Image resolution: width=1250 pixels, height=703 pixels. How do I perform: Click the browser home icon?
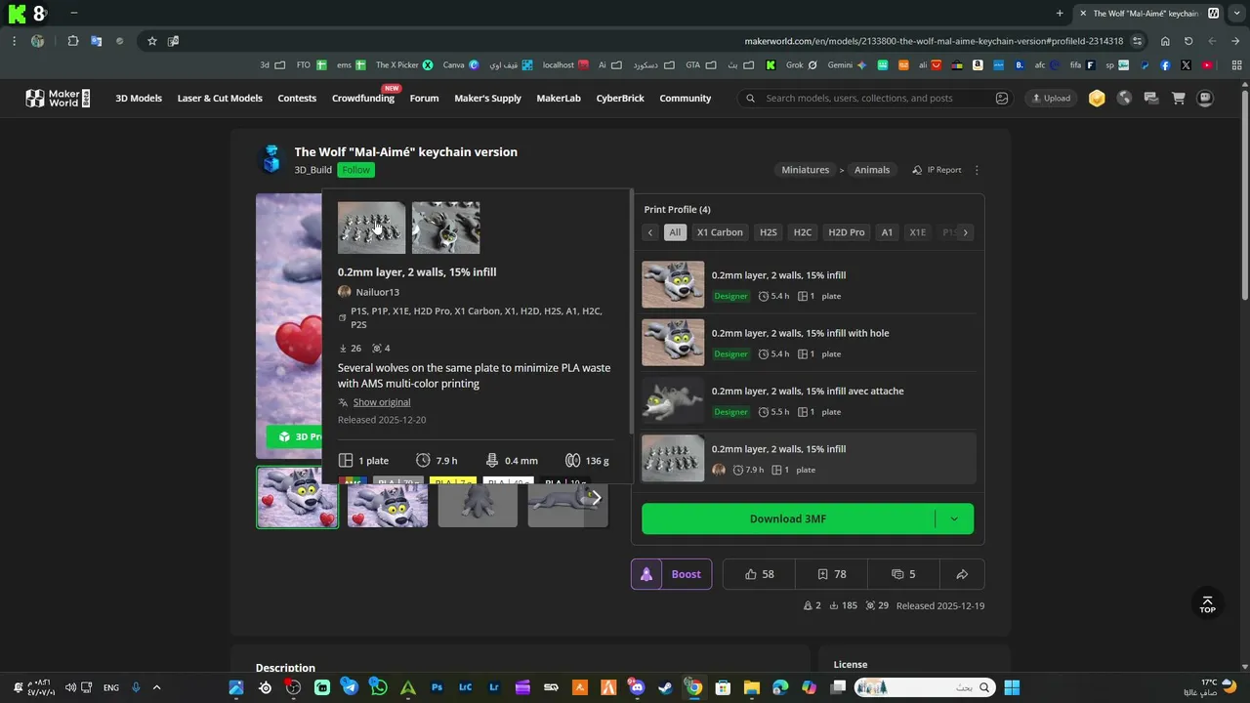(x=1165, y=41)
